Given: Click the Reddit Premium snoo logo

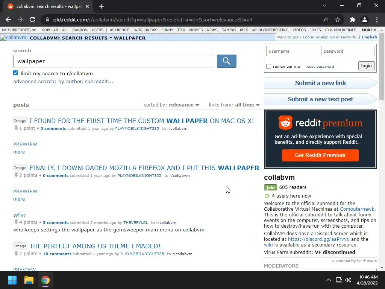Looking at the screenshot, I should (285, 122).
